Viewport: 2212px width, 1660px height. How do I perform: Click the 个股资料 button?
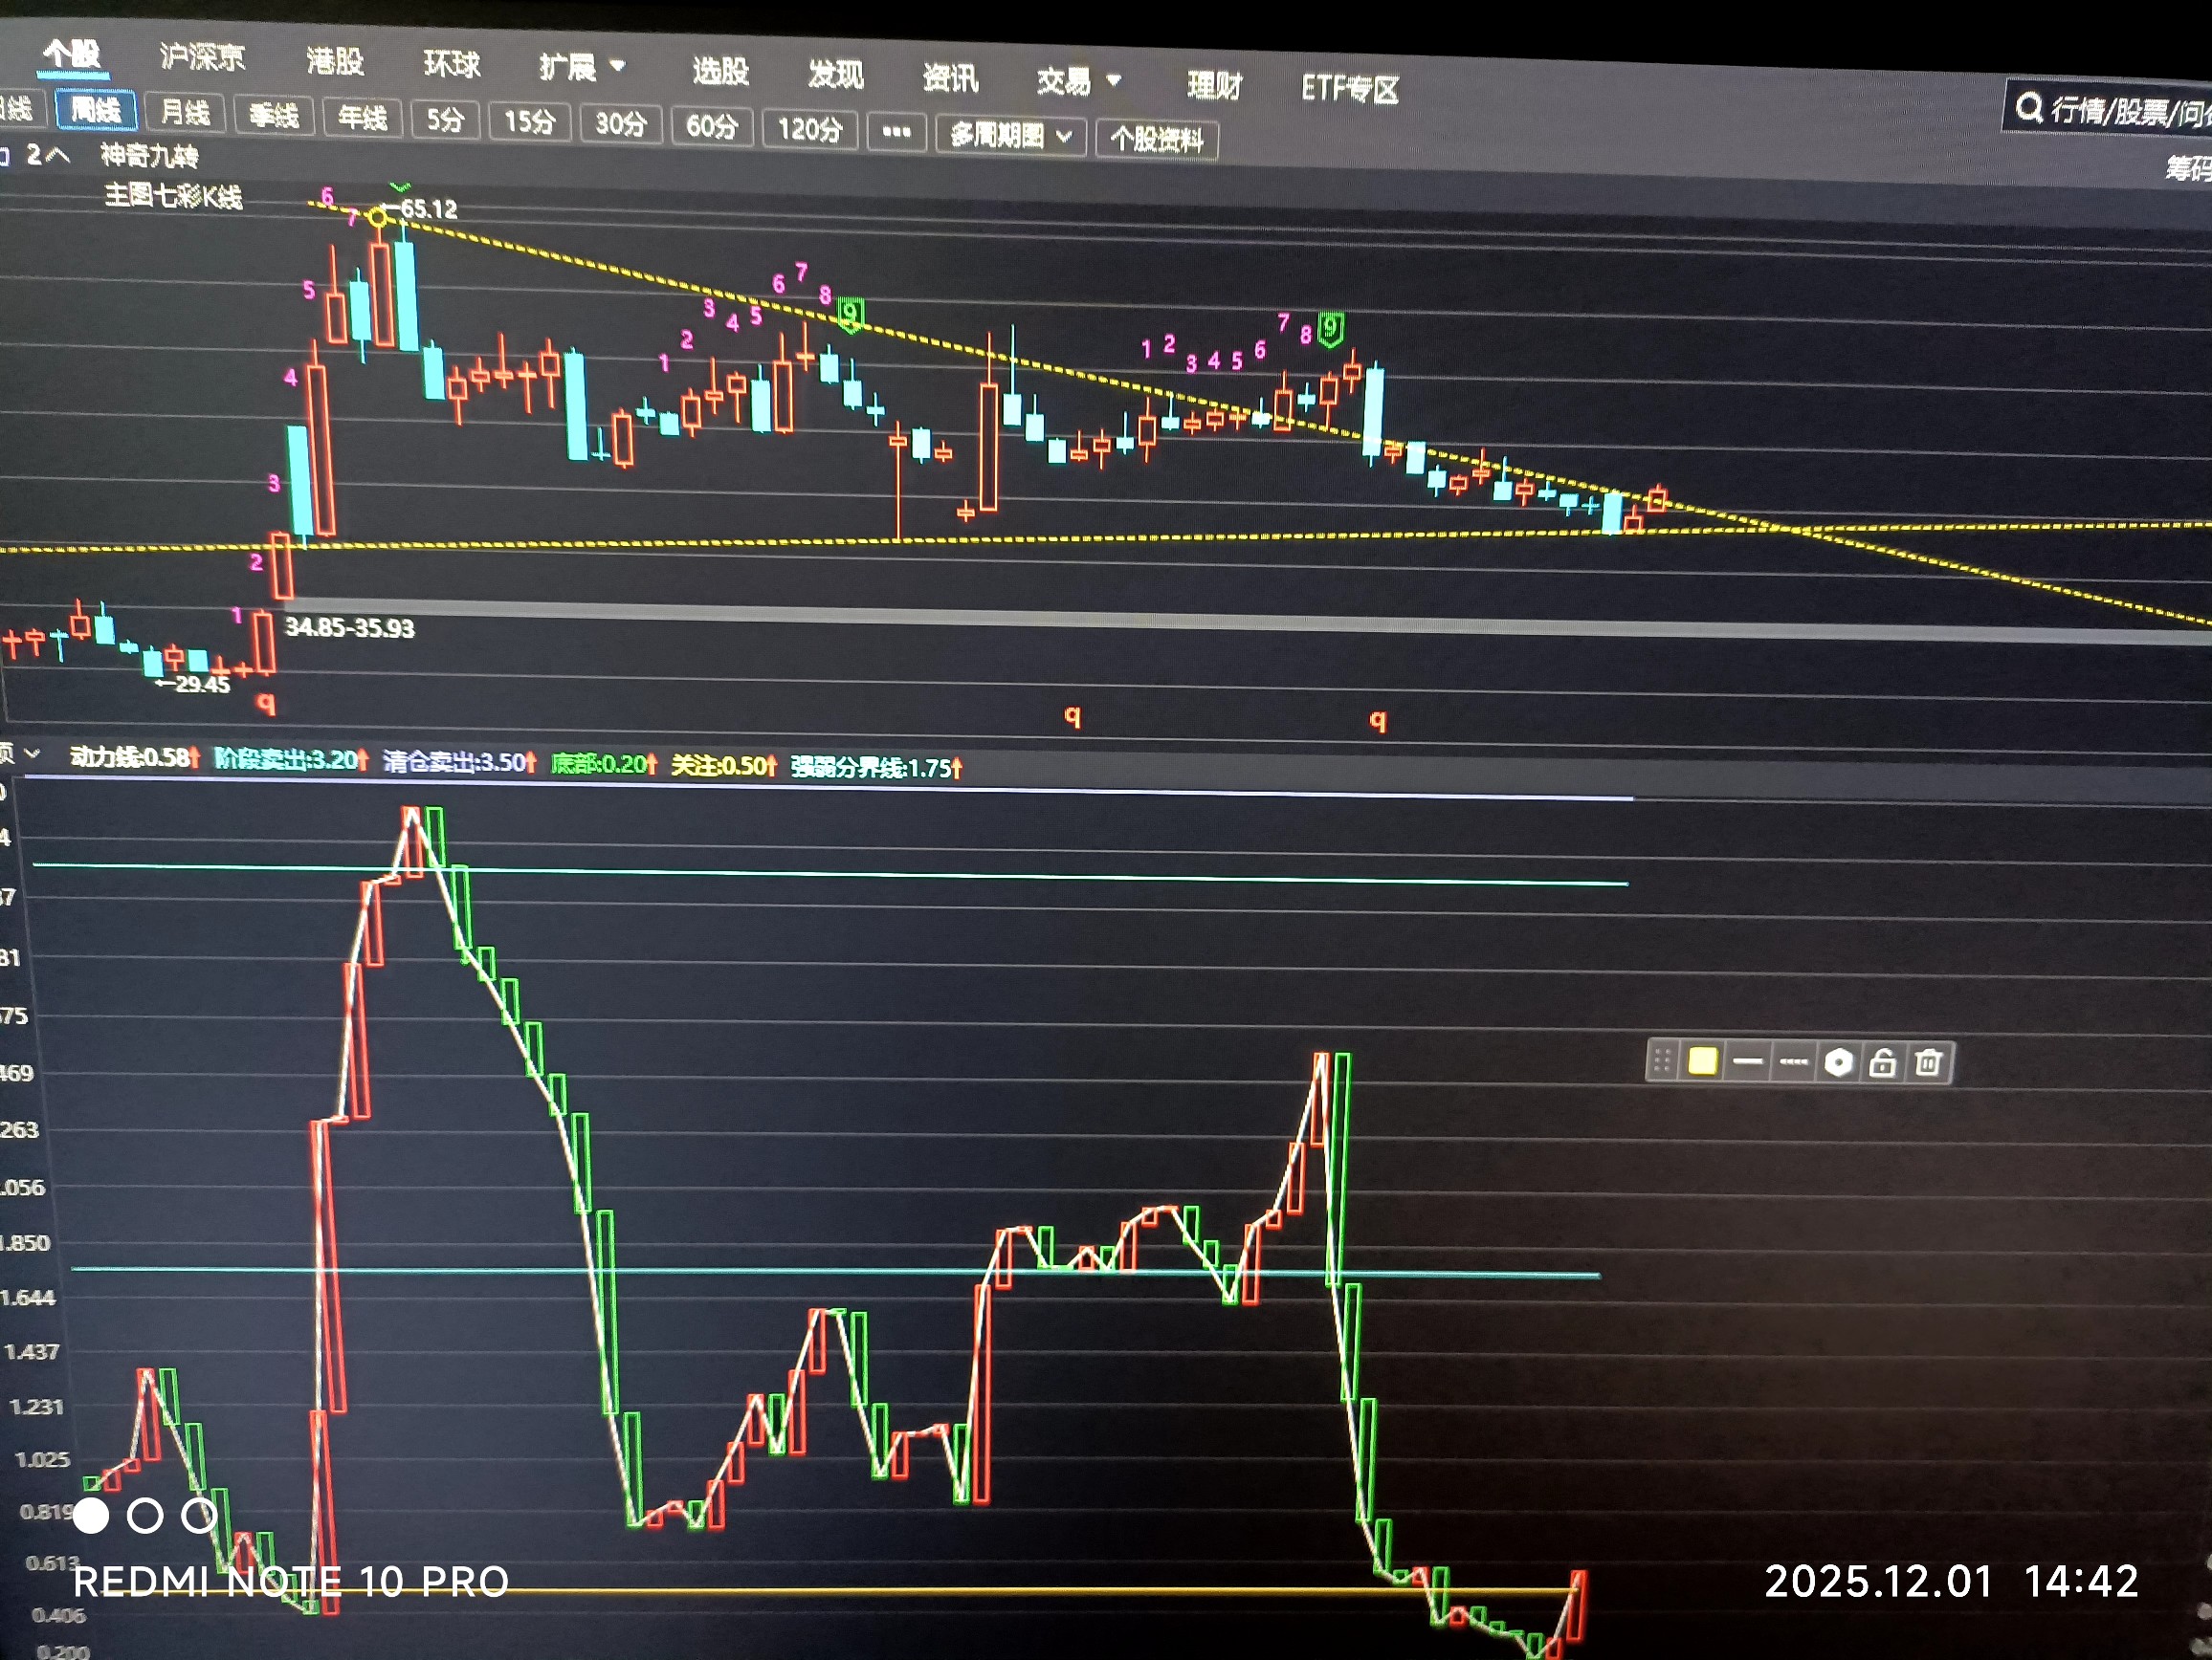click(x=1156, y=139)
